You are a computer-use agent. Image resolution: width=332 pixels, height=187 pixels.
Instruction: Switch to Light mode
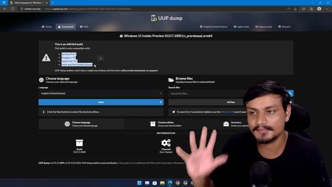pos(241,26)
